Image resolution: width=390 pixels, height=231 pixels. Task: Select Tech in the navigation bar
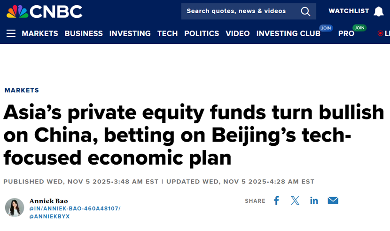[x=167, y=33]
